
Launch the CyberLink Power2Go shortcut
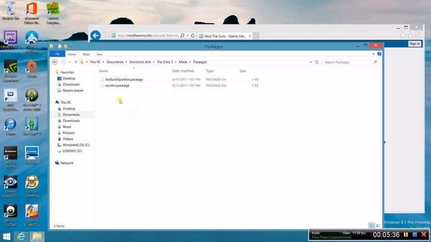[32, 216]
